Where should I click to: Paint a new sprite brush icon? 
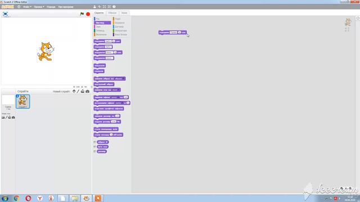[x=78, y=91]
